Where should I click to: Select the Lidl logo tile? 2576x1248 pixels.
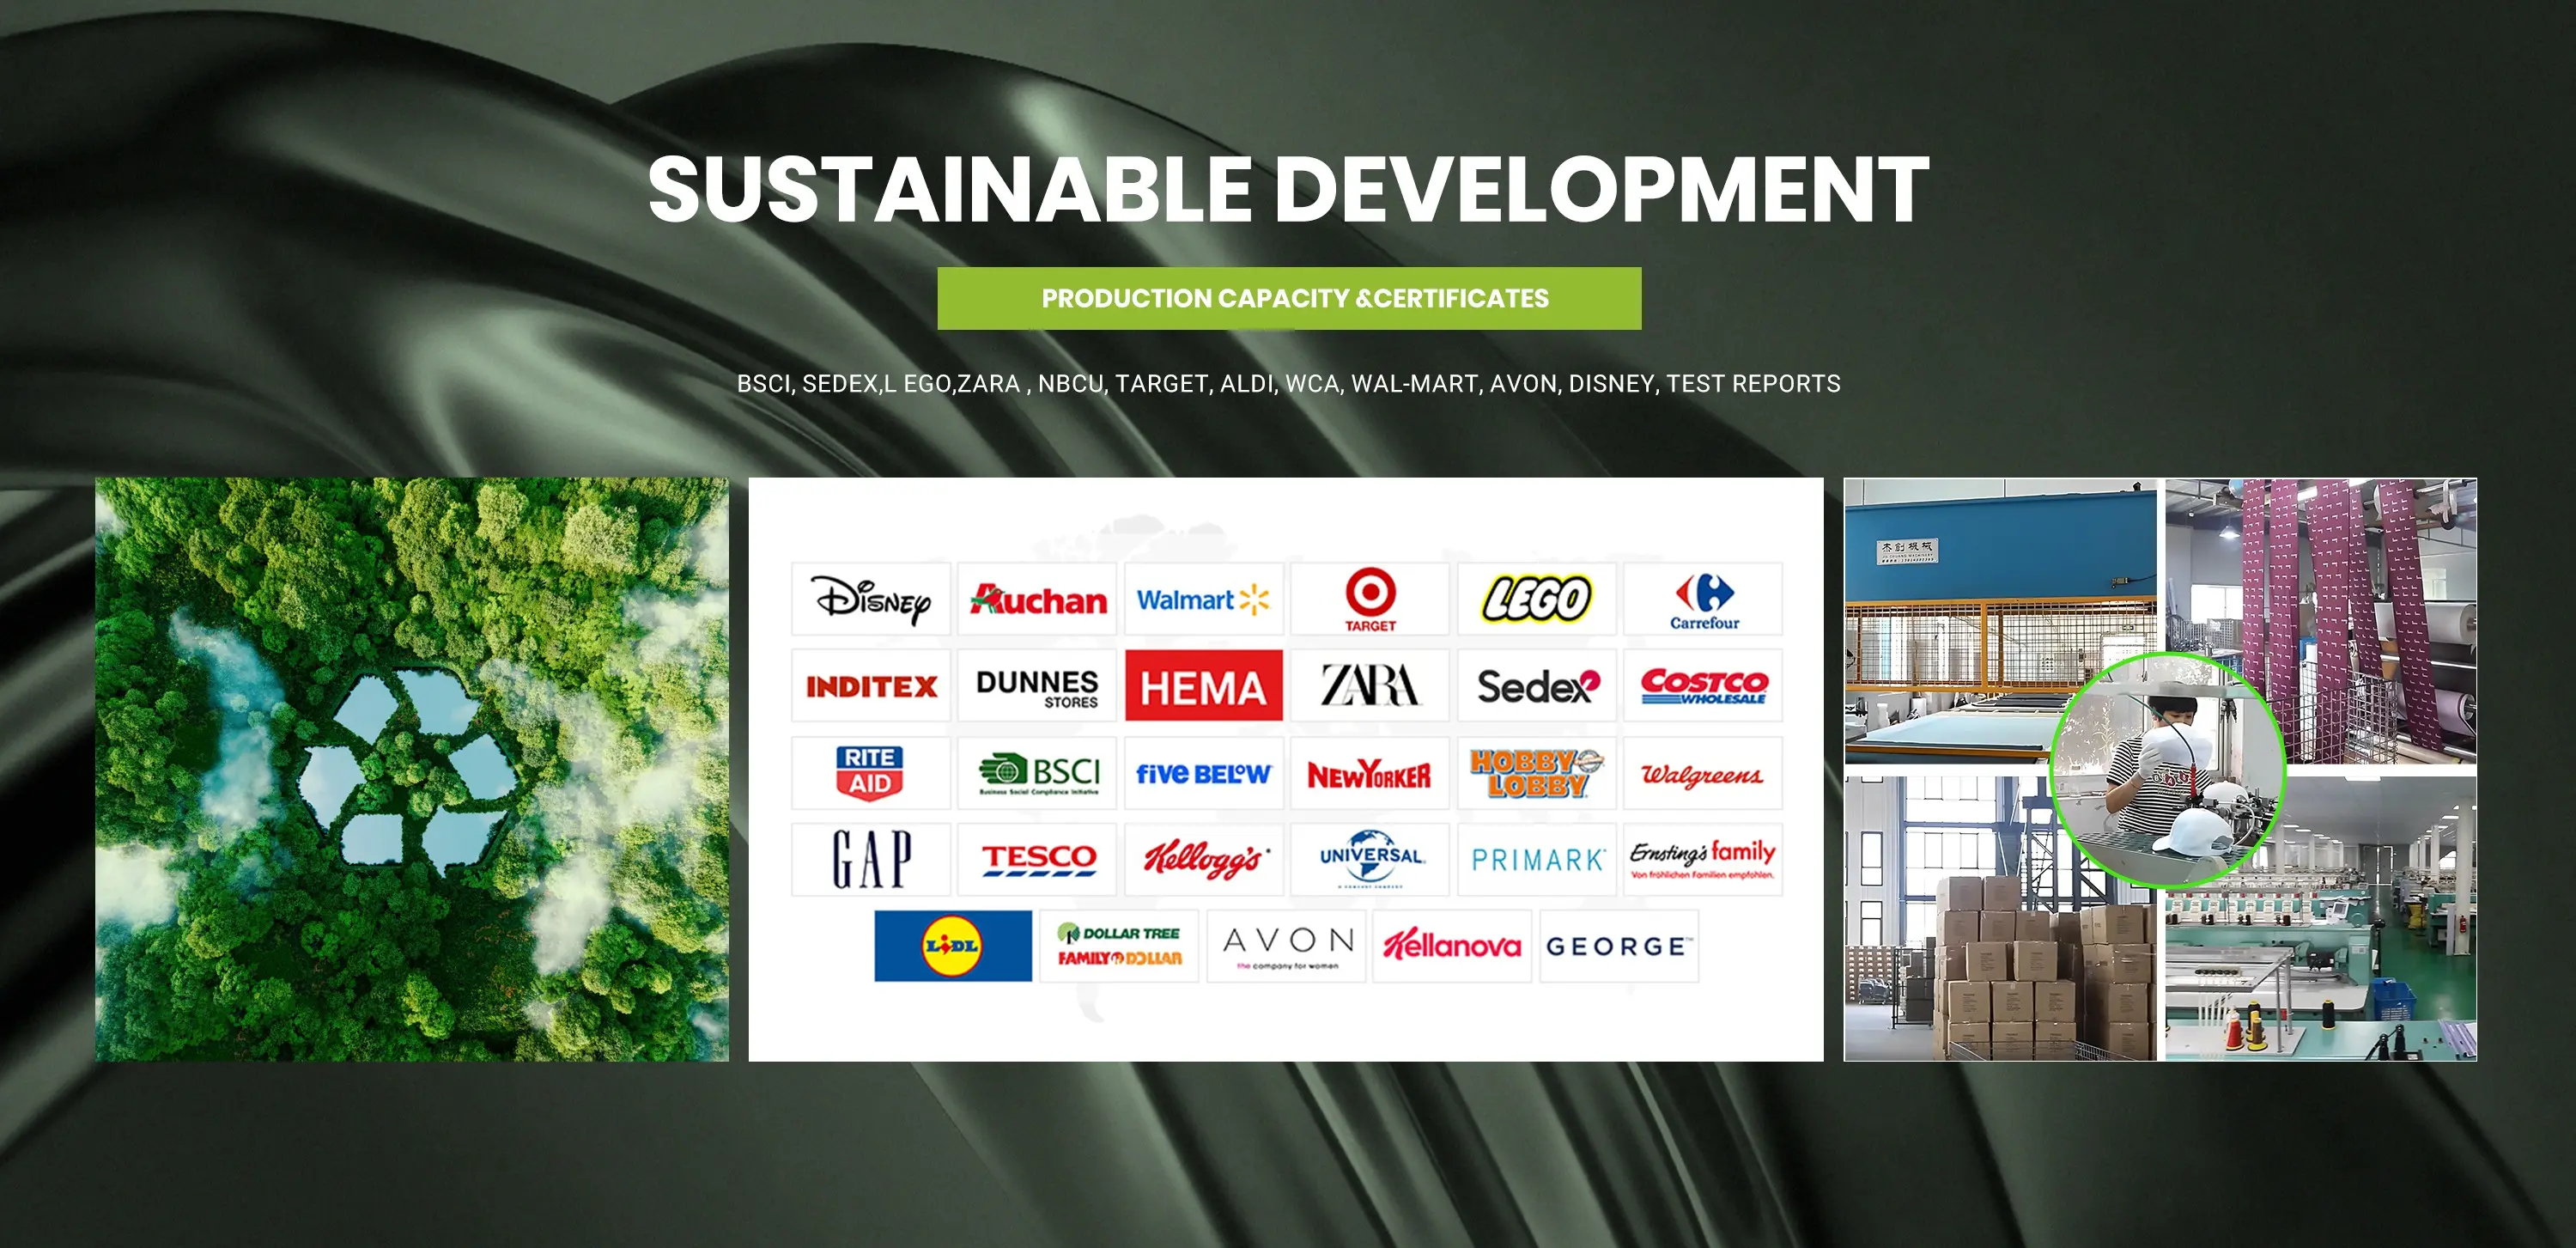tap(952, 946)
